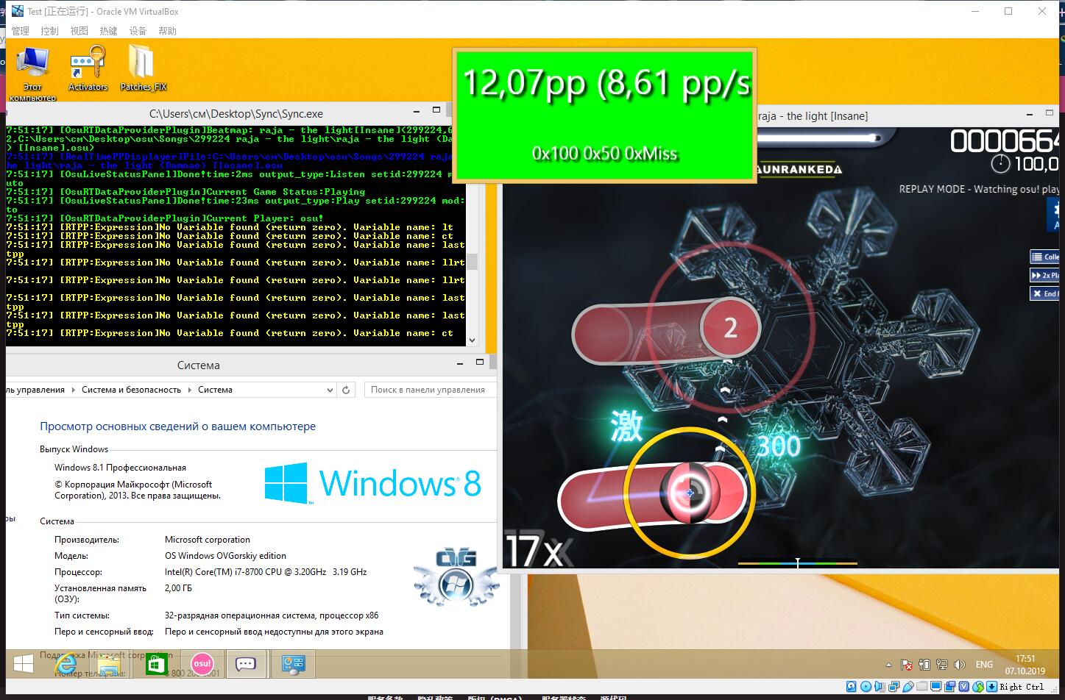Click slider circle number 2 in osu!

point(729,327)
